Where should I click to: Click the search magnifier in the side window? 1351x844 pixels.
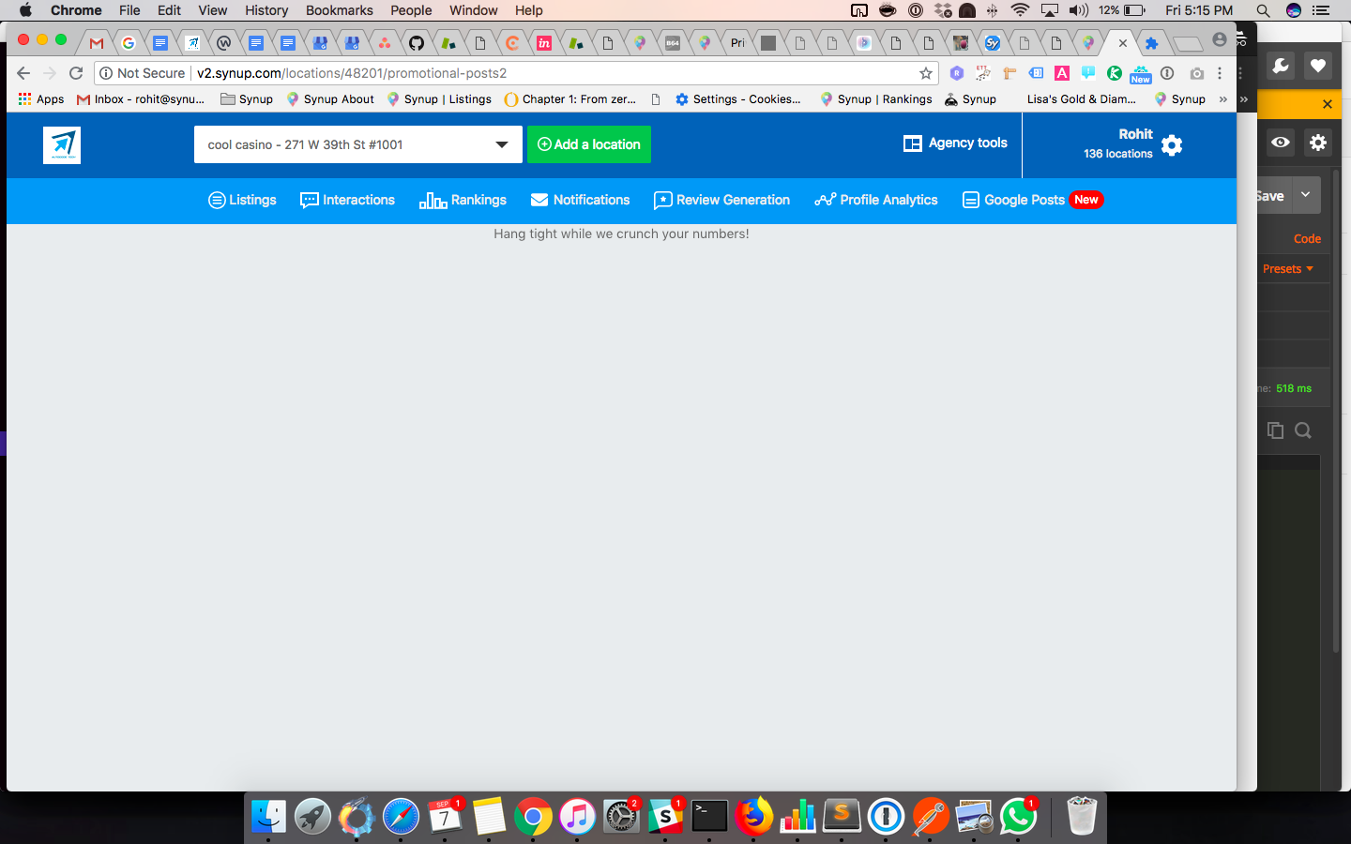[x=1303, y=430]
